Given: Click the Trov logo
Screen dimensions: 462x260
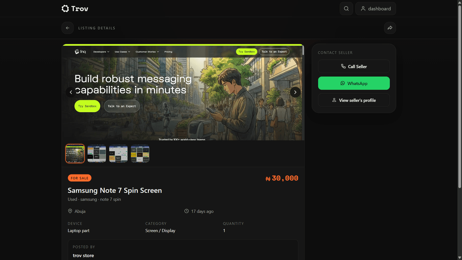Looking at the screenshot, I should [x=75, y=8].
